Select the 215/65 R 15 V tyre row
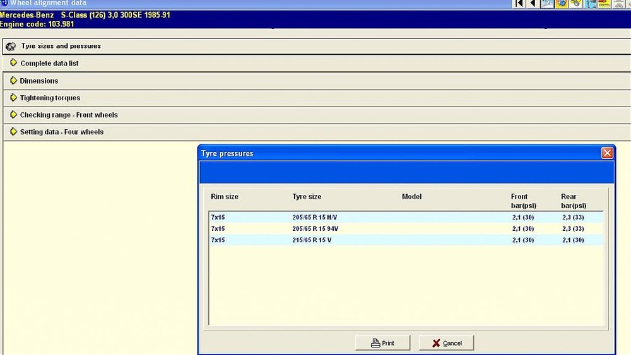This screenshot has height=355, width=631. [x=406, y=240]
